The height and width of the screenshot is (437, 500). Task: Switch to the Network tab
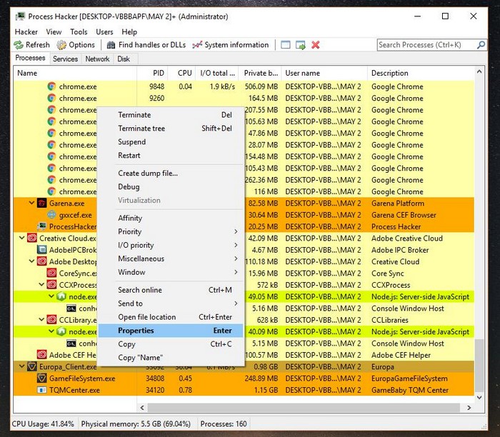97,59
